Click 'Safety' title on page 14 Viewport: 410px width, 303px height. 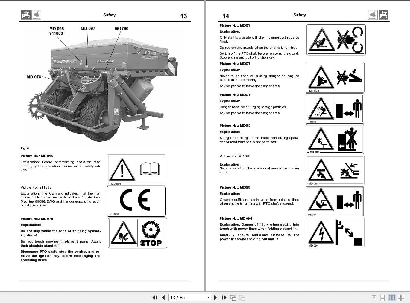point(300,15)
